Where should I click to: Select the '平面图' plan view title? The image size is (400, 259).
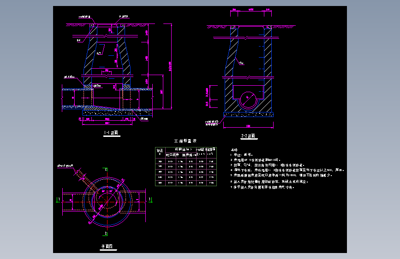coord(107,246)
